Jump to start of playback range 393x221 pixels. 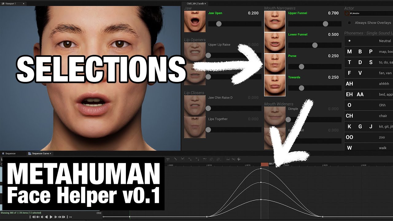click(x=34, y=217)
